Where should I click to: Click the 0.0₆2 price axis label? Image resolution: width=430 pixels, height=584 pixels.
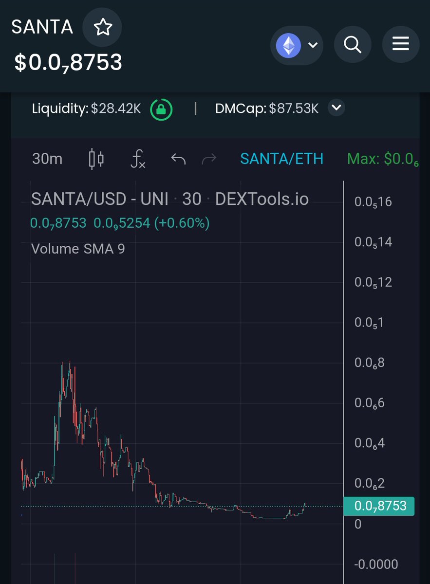pyautogui.click(x=370, y=484)
